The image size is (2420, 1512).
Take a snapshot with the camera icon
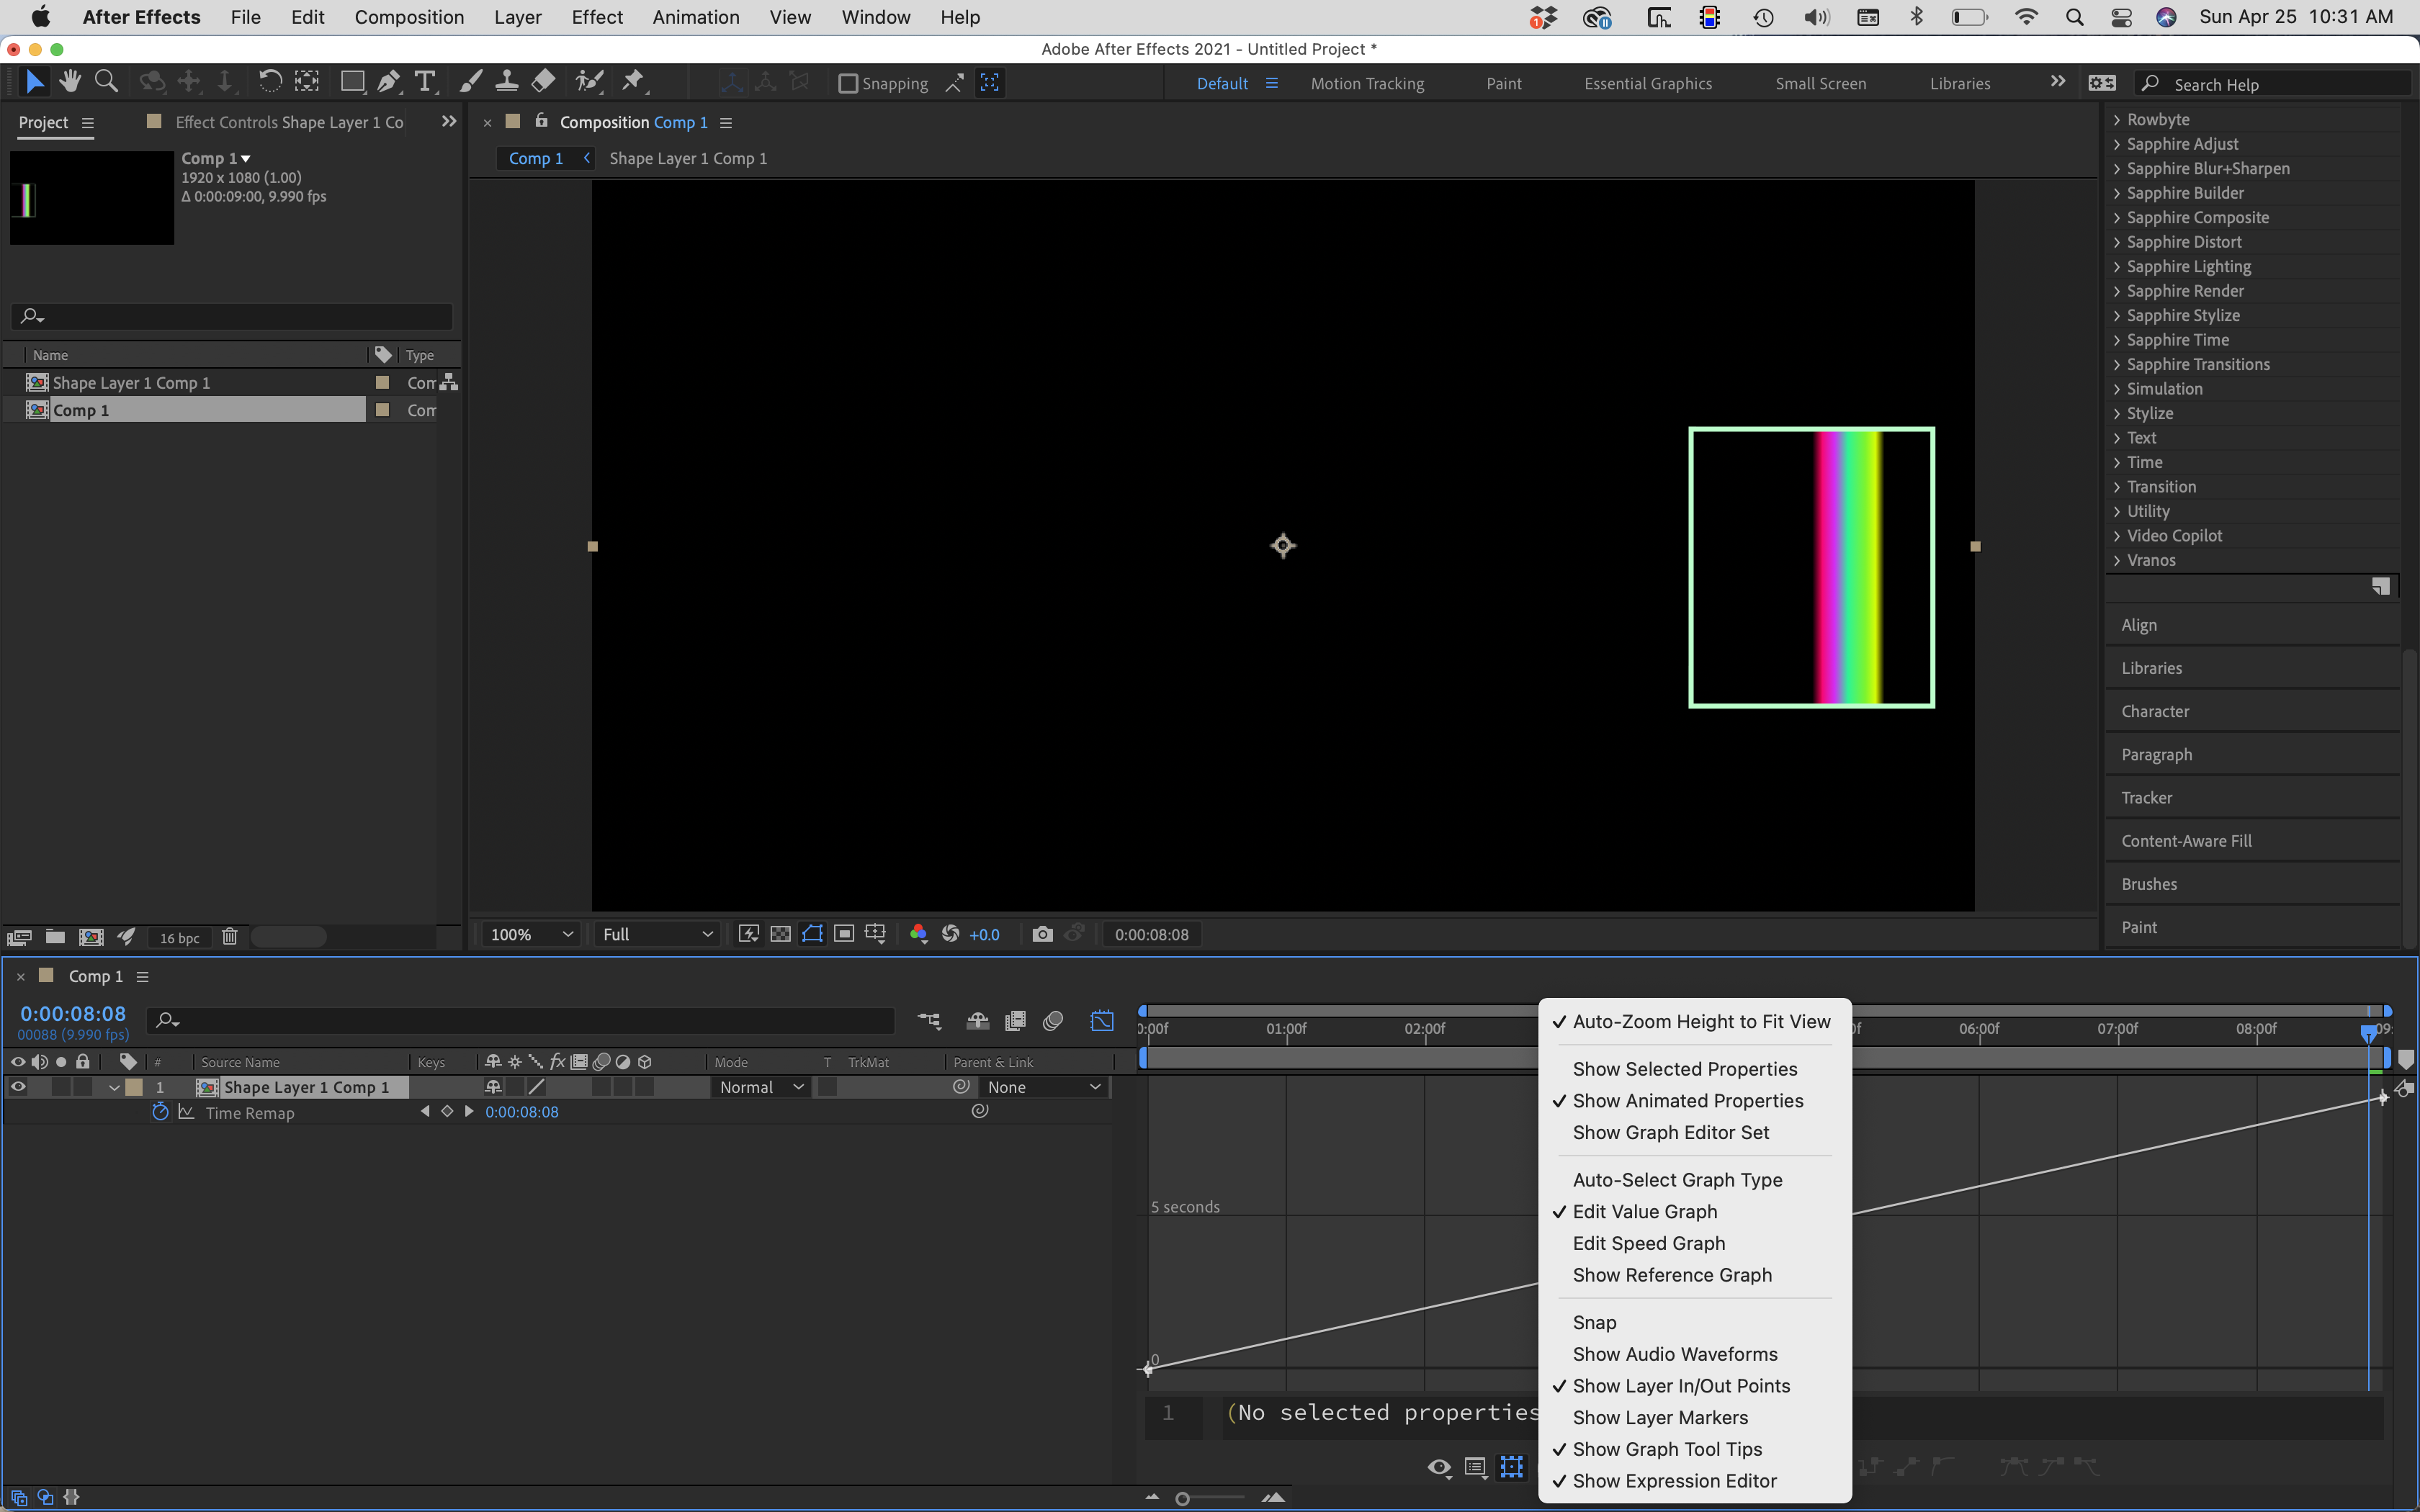point(1042,934)
